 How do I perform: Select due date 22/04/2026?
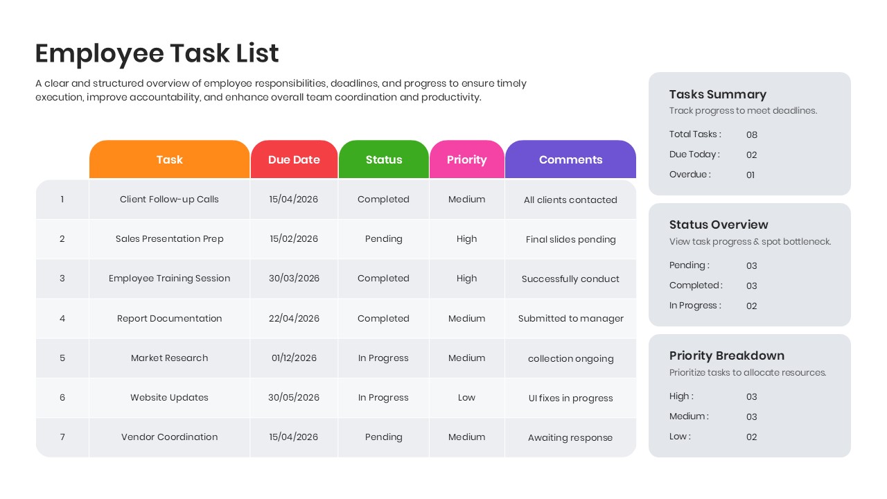point(294,319)
